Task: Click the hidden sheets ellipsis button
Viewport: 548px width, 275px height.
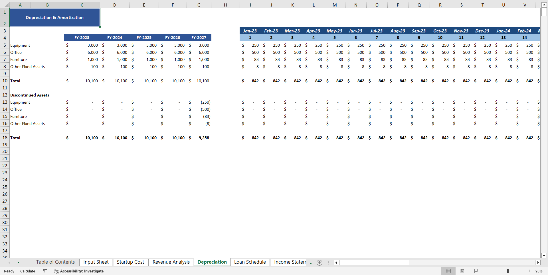Action: [x=310, y=263]
